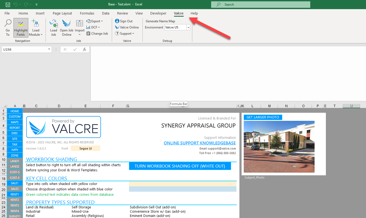Expand the DCF menu

click(93, 27)
